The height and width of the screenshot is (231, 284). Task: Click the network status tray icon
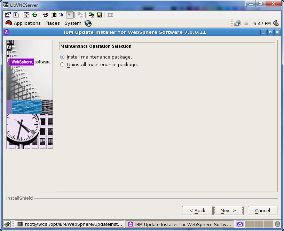click(237, 23)
